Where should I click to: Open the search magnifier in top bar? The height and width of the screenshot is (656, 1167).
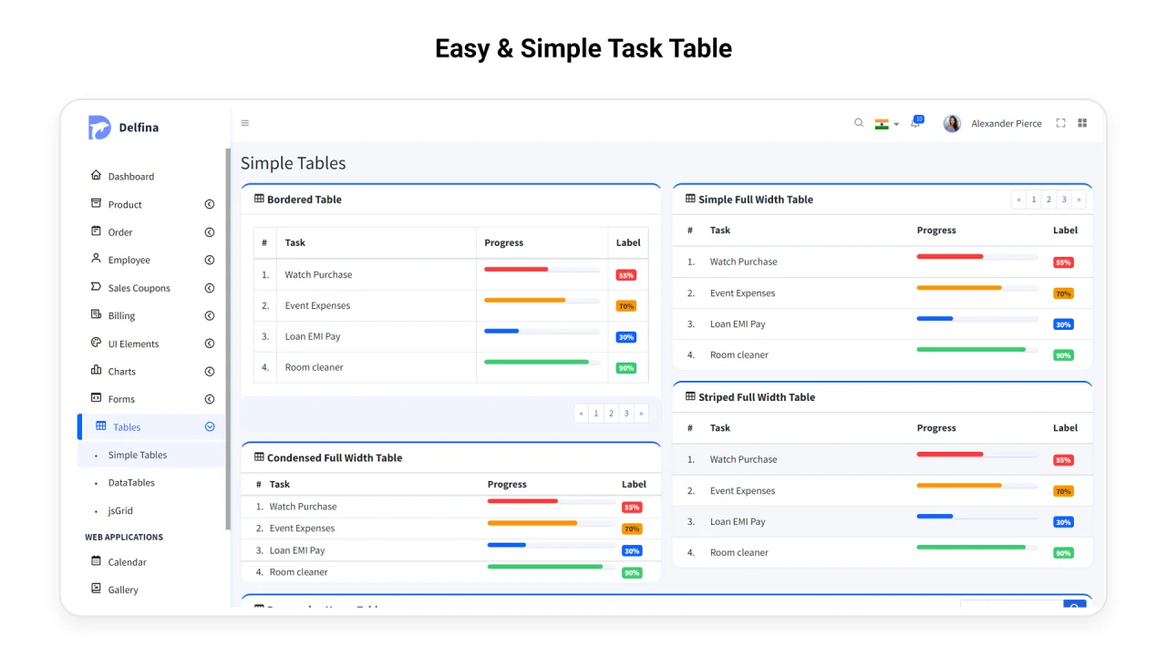(x=859, y=123)
